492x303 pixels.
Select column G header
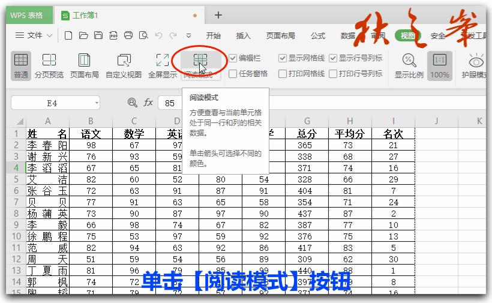click(307, 121)
